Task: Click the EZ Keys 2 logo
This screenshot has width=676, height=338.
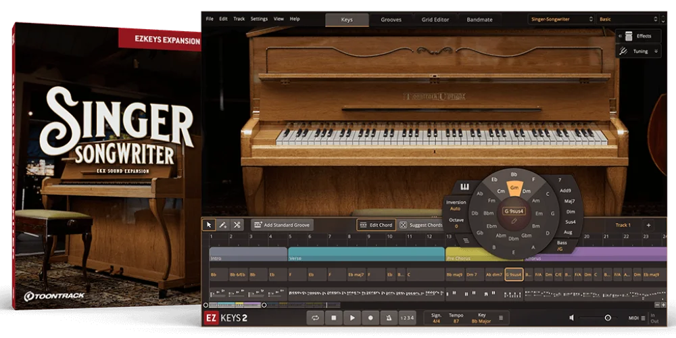Action: pos(226,318)
